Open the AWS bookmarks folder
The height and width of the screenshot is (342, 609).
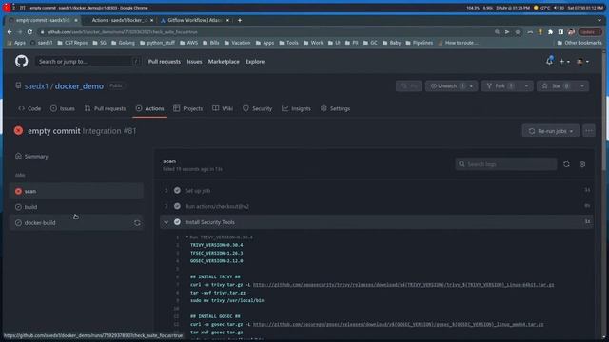point(188,43)
